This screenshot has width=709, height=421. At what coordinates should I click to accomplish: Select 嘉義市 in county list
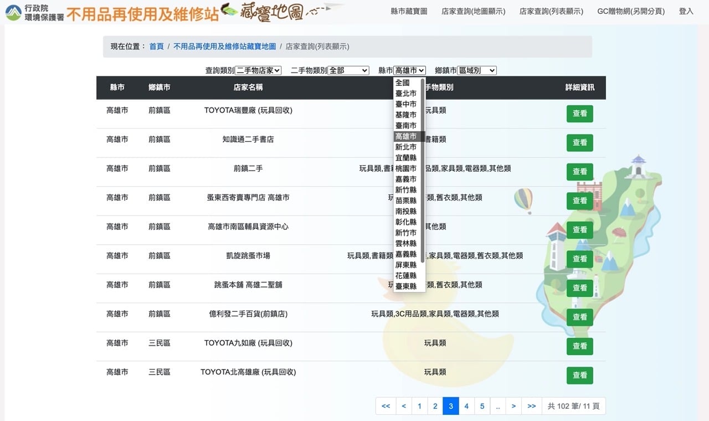point(407,179)
